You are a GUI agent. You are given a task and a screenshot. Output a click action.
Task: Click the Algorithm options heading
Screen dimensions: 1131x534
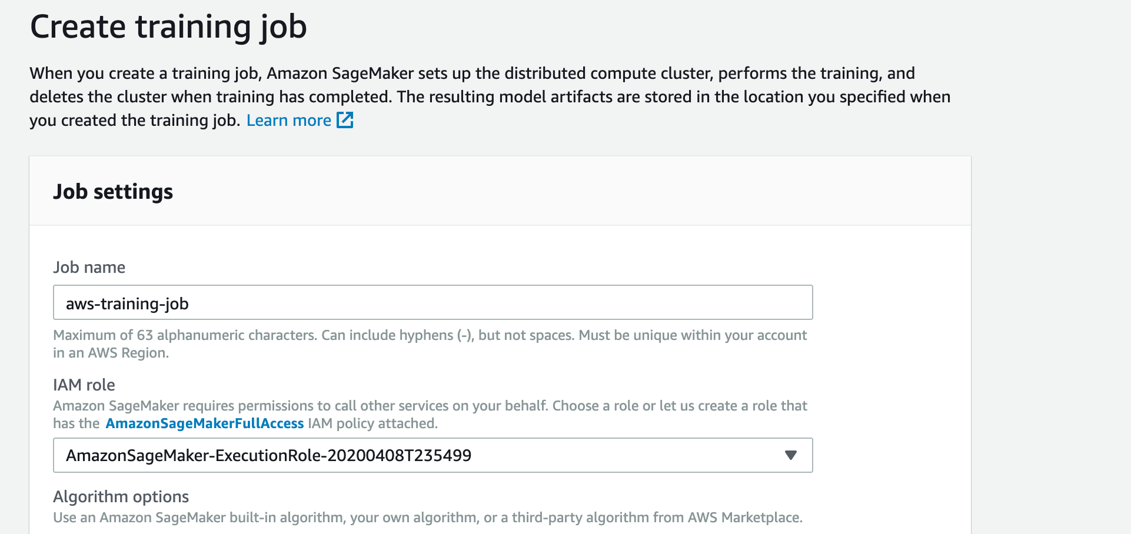tap(121, 496)
